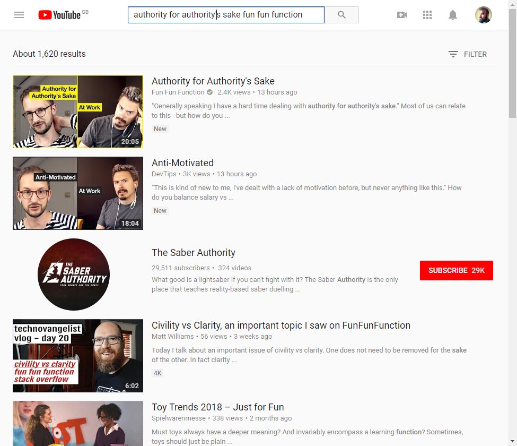This screenshot has height=446, width=517.
Task: Open the Toy Trends 2018 thumbnail
Action: pos(78,424)
